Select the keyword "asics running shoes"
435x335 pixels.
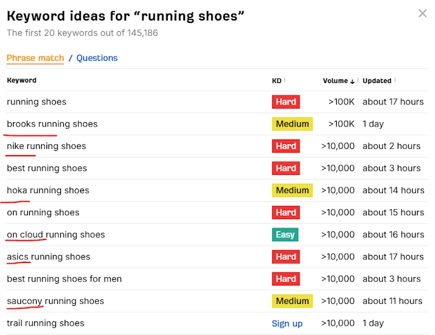48,257
